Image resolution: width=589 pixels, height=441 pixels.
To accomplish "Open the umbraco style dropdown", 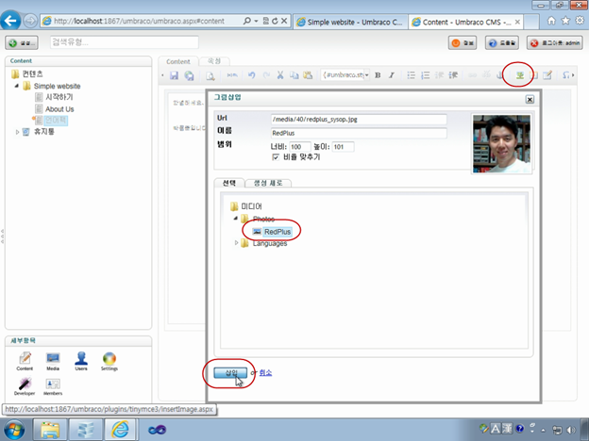I will [x=367, y=75].
